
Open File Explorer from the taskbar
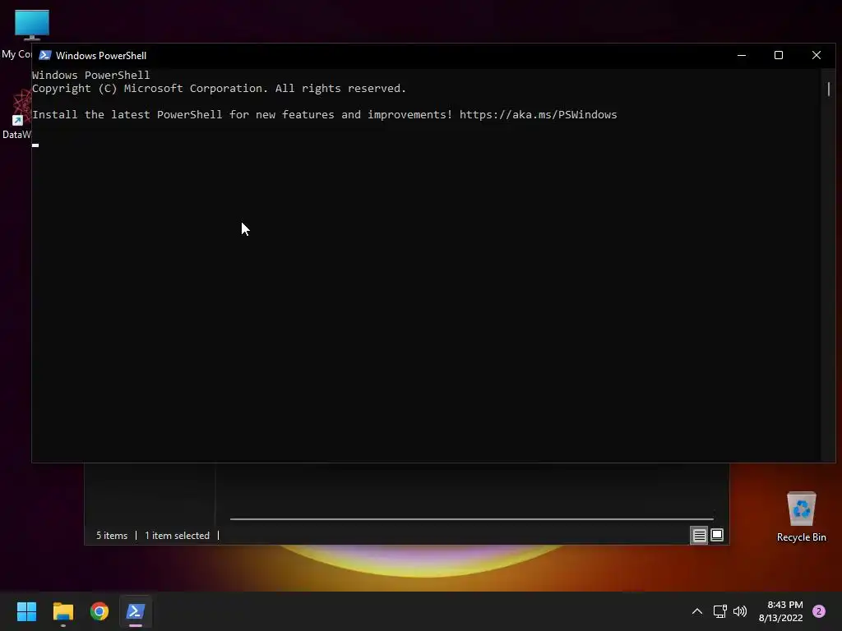point(62,611)
